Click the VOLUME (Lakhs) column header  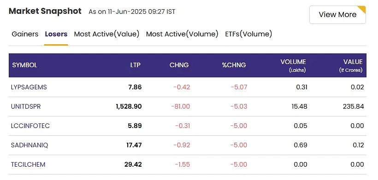point(293,65)
